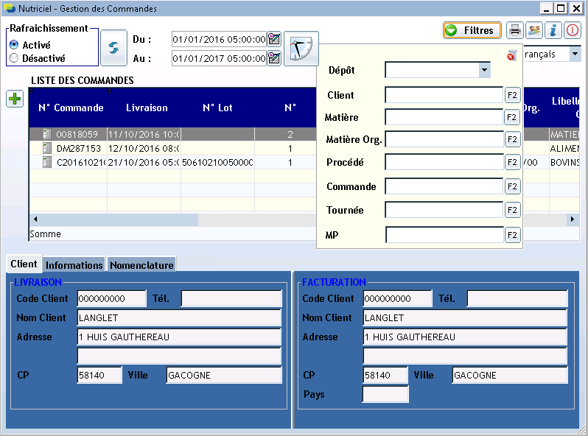Screen dimensions: 588x436
Task: Open calendar picker for the Au date
Action: click(x=274, y=58)
